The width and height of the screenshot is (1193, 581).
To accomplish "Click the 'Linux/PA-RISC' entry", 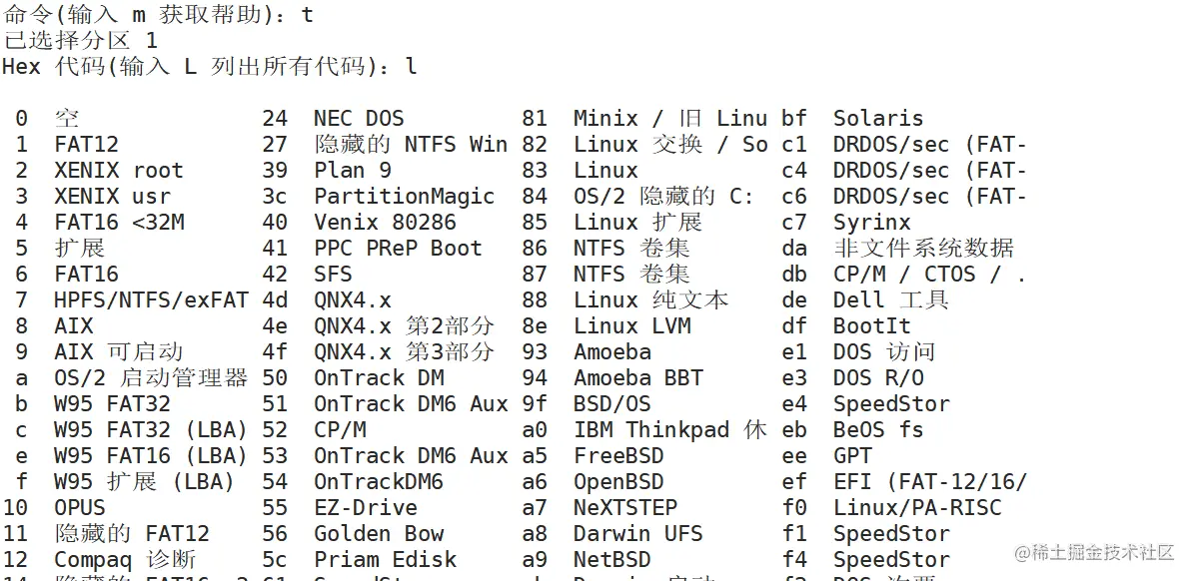I will pos(917,507).
